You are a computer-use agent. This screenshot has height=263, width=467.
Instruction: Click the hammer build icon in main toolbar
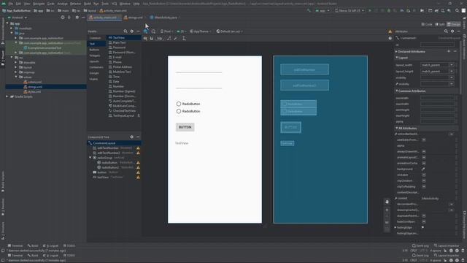click(x=309, y=10)
